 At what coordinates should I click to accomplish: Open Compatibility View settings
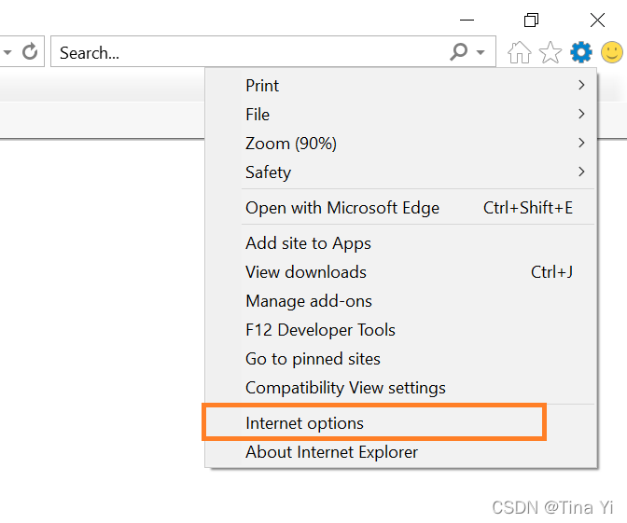[401, 388]
